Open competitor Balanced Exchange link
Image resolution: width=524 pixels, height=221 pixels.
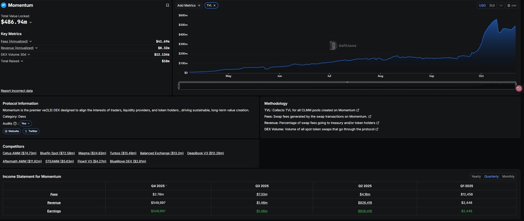pyautogui.click(x=162, y=153)
